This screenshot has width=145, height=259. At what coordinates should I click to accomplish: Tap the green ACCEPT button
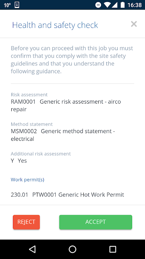click(x=95, y=222)
